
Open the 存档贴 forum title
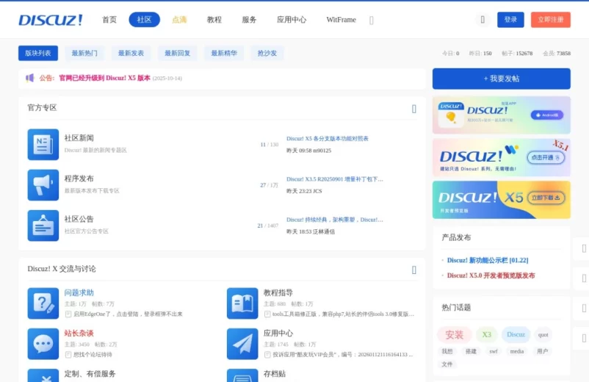pyautogui.click(x=275, y=374)
